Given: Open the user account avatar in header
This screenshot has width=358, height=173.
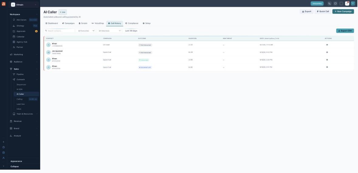Looking at the screenshot, I should point(353,3).
